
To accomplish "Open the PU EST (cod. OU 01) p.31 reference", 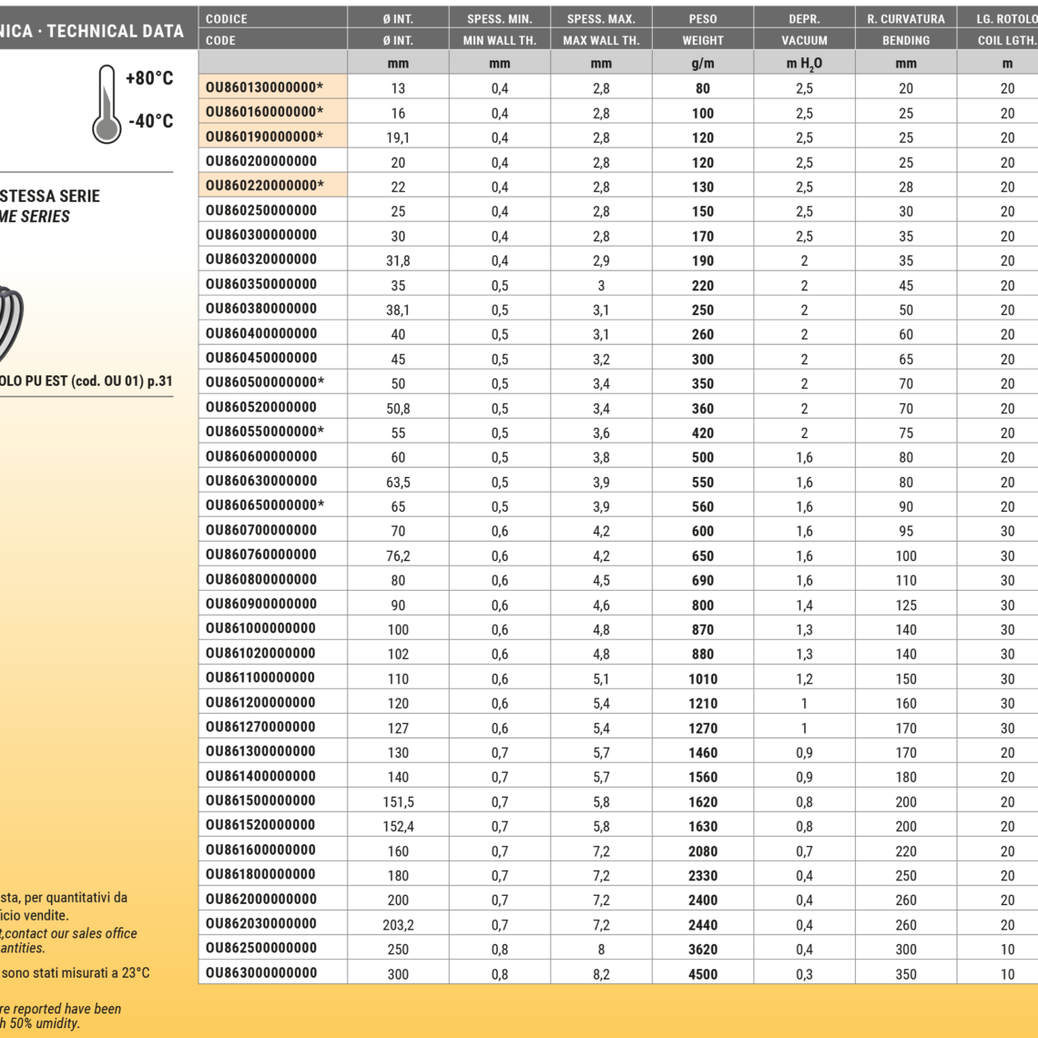I will 86,381.
